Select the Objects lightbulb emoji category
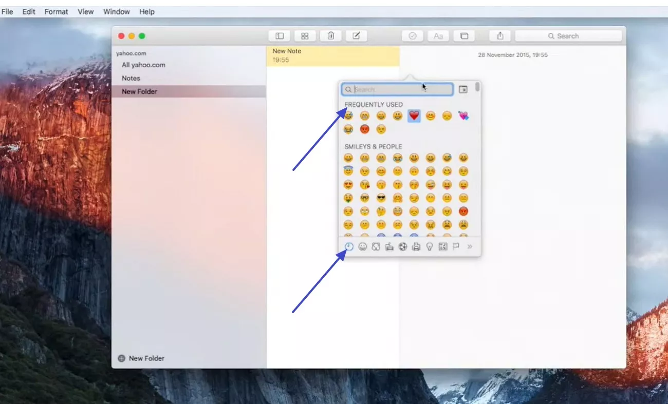This screenshot has width=668, height=404. [430, 246]
